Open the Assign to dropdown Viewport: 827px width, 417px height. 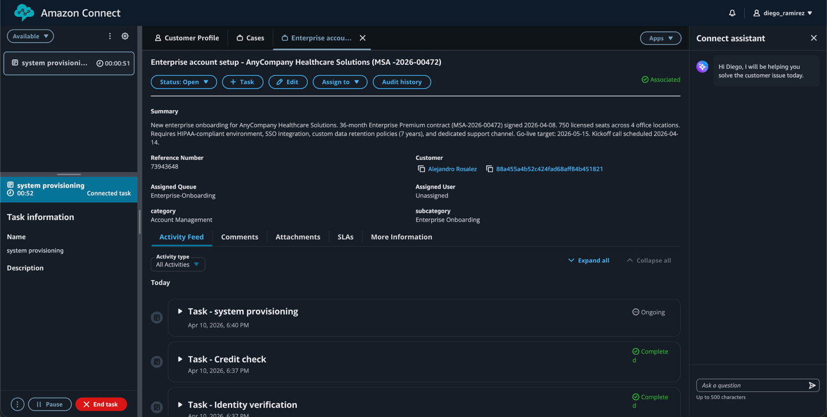(x=340, y=82)
